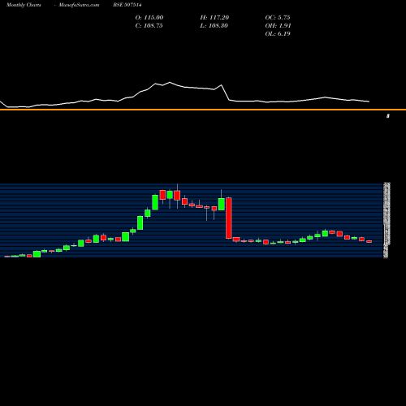Click the last red candlestick on the chart
The height and width of the screenshot is (406, 406).
pyautogui.click(x=369, y=241)
